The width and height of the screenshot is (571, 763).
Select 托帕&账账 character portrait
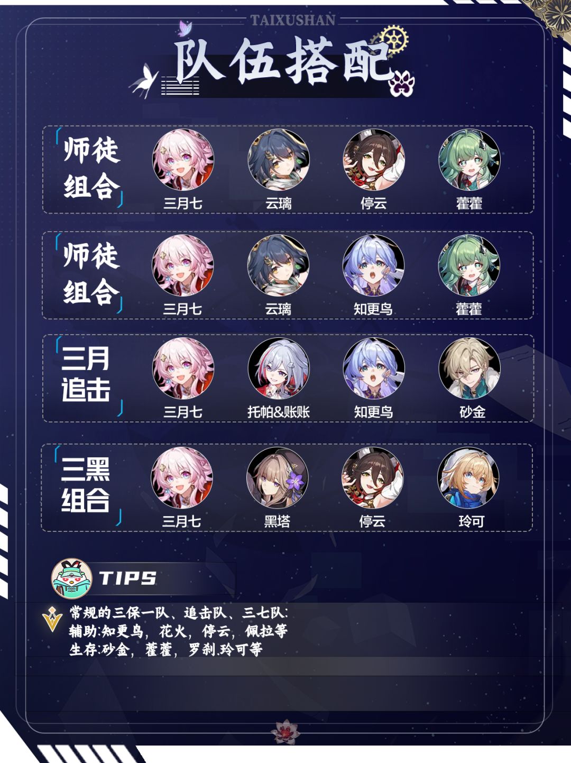(x=279, y=369)
